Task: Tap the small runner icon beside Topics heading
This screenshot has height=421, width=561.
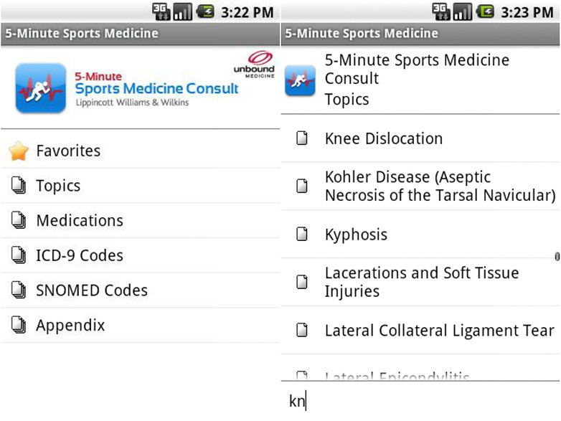Action: click(300, 80)
